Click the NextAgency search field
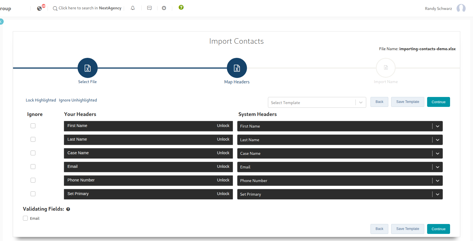 coord(90,8)
